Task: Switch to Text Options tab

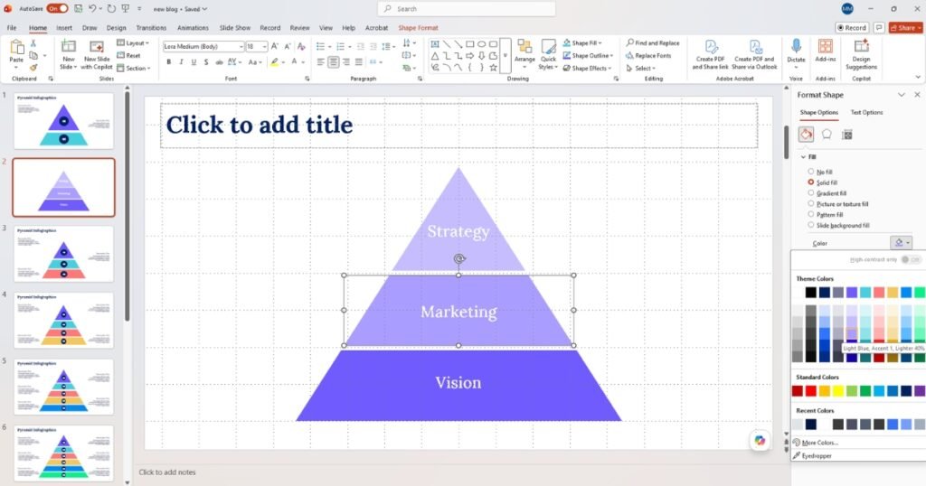Action: [x=866, y=112]
